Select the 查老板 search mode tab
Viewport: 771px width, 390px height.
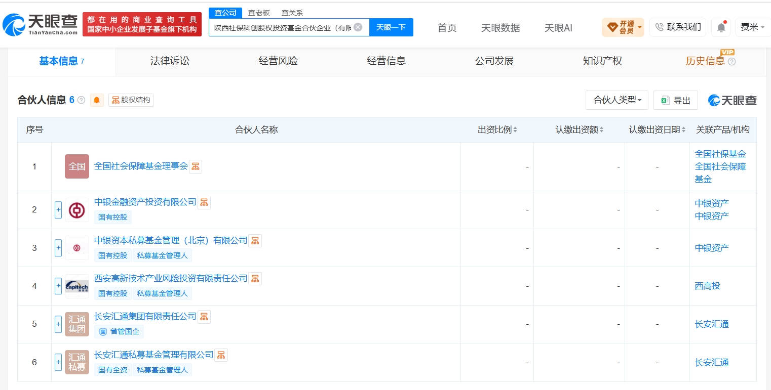point(259,13)
